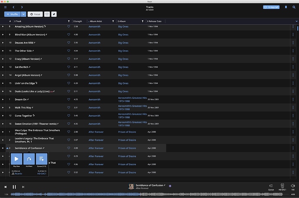The width and height of the screenshot is (299, 198).
Task: Select the Sweet Emotion (1991 Thoener remix) title
Action: coord(36,123)
